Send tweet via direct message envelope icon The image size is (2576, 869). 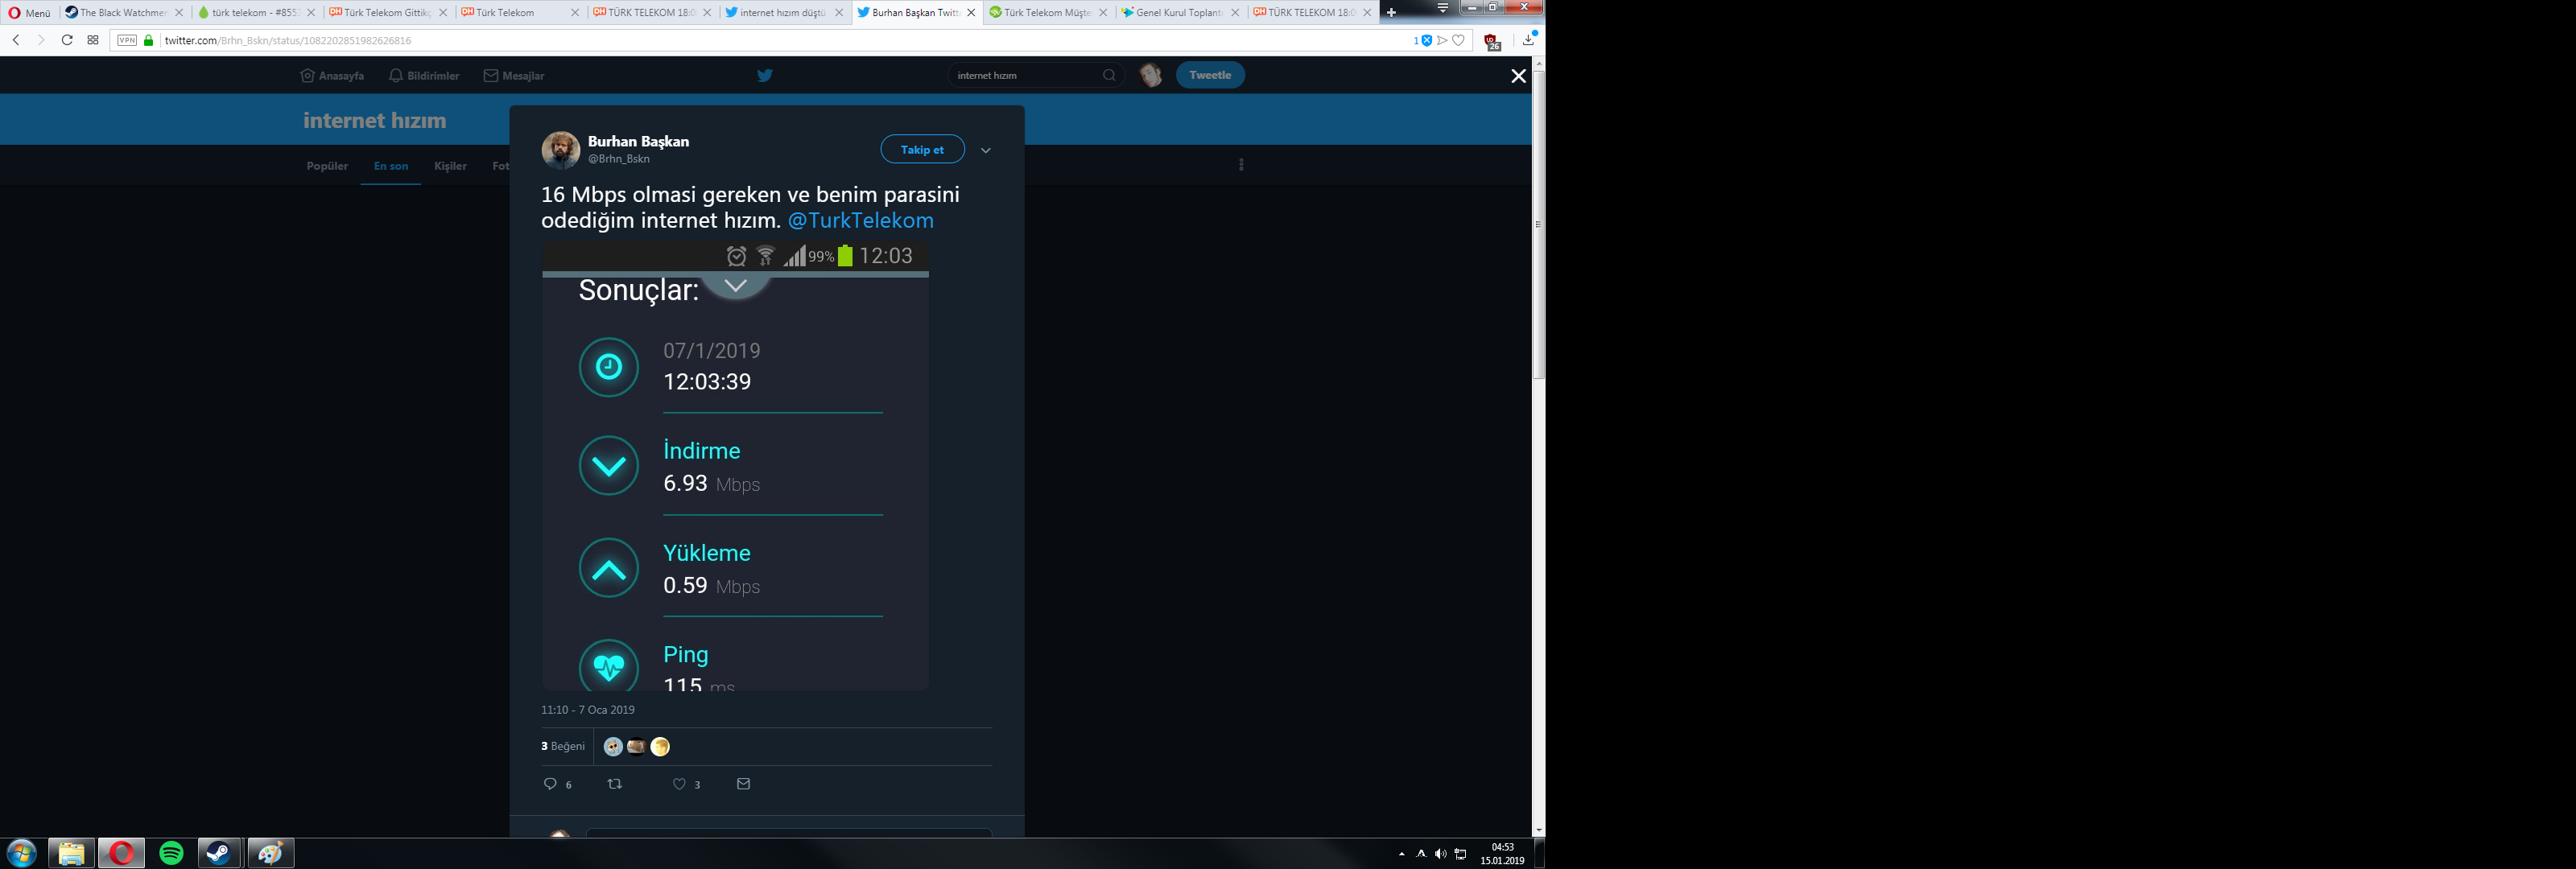pyautogui.click(x=743, y=784)
